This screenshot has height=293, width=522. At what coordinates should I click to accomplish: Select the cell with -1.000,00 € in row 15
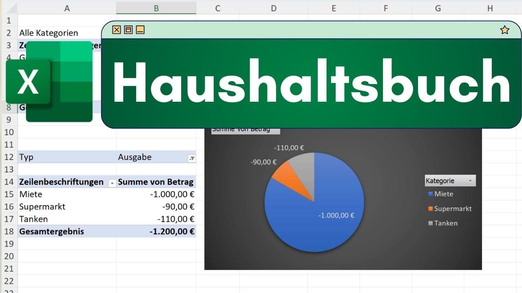156,194
